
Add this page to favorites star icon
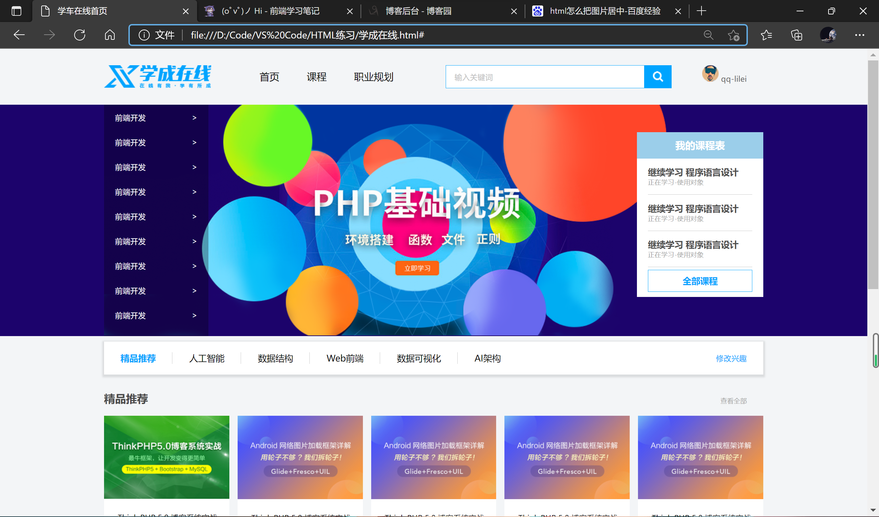pos(733,35)
